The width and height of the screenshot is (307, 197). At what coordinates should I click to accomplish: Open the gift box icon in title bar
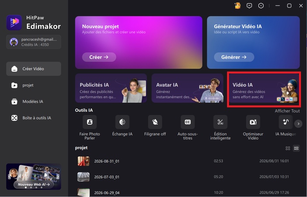(x=237, y=6)
